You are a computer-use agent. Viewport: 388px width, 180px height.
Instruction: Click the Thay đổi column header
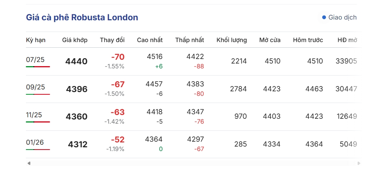pos(112,40)
